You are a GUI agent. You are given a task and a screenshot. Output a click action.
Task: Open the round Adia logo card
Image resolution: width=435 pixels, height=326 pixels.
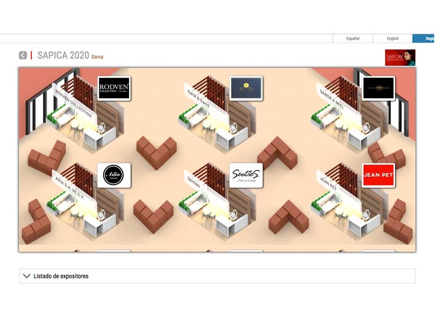pyautogui.click(x=114, y=175)
